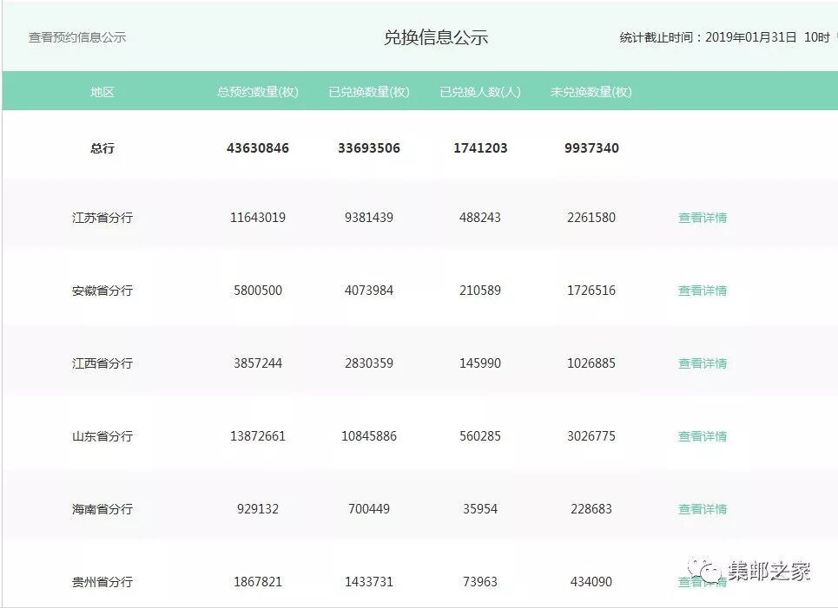The height and width of the screenshot is (608, 838).
Task: Open 查看详情 for 安徽省分行
Action: (703, 291)
